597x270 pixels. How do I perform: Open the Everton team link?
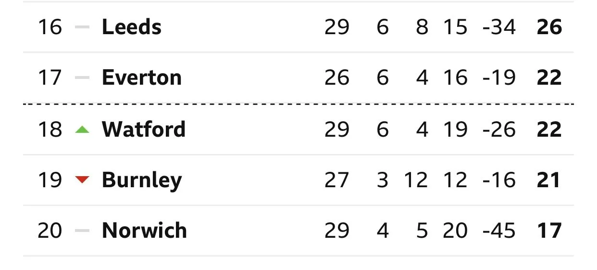click(x=141, y=78)
